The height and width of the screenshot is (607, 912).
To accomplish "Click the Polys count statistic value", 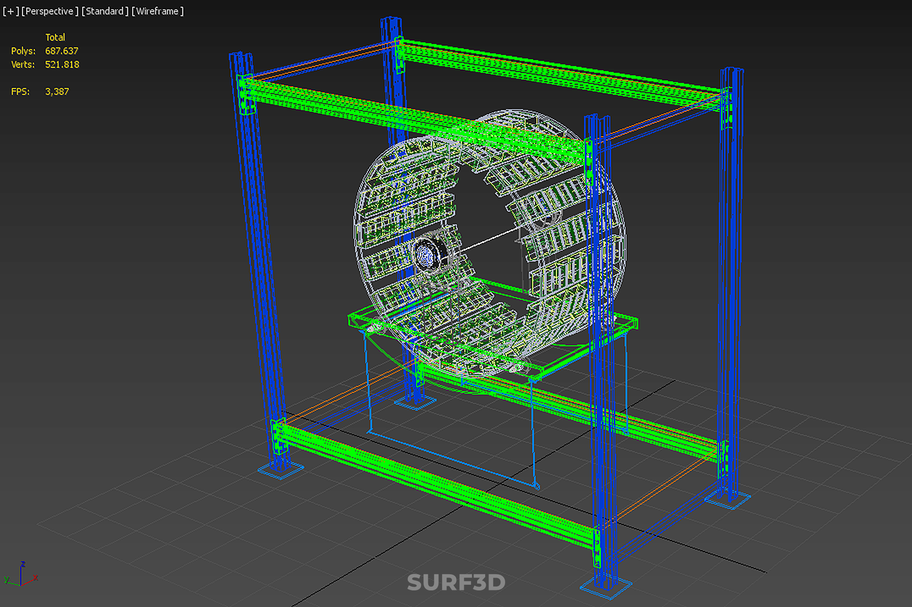I will click(61, 51).
